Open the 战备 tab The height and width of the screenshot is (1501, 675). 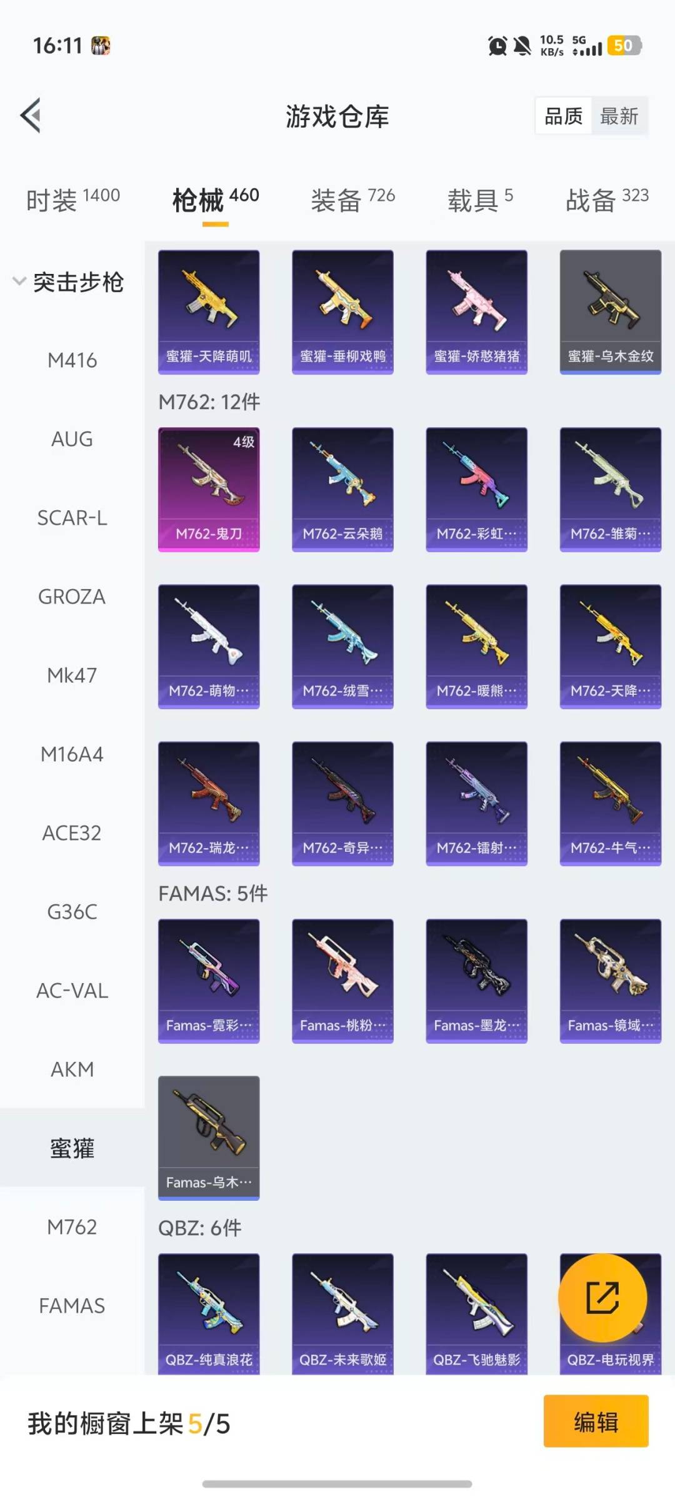click(607, 200)
